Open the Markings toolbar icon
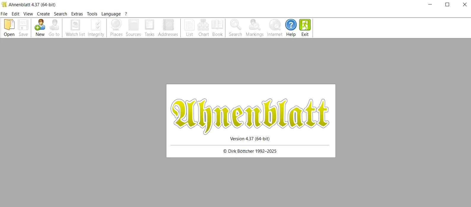The height and width of the screenshot is (207, 471). (x=254, y=28)
